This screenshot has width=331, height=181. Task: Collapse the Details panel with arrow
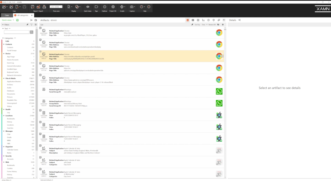point(239,20)
